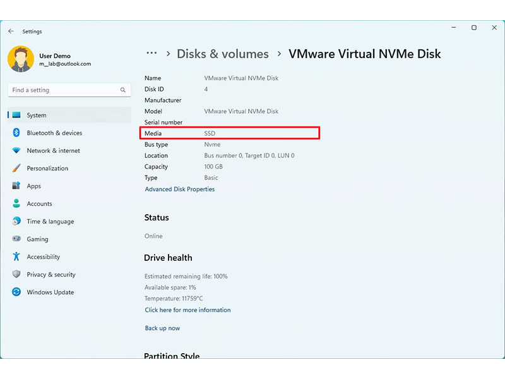Click the Accessibility figure icon
The width and height of the screenshot is (505, 379).
pos(16,256)
